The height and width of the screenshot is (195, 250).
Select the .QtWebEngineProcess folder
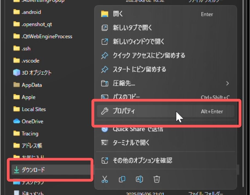[x=43, y=36]
